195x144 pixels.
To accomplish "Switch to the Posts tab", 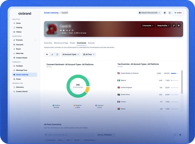I will 72,43.
